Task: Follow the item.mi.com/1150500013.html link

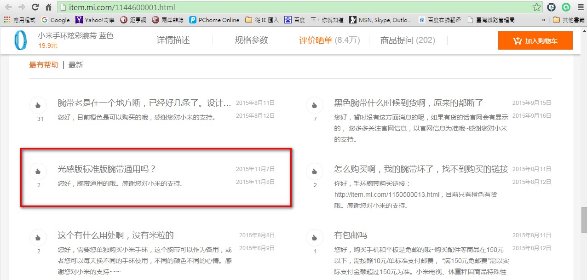Action: coord(387,194)
